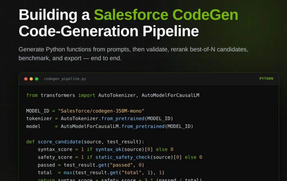Click the 'def score_candidate' function definition
The image size is (287, 181).
85,142
